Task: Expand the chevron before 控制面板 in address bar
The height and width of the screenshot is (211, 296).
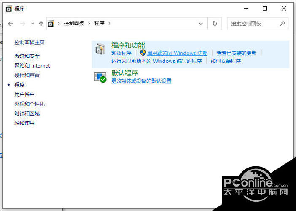Action: (x=59, y=24)
